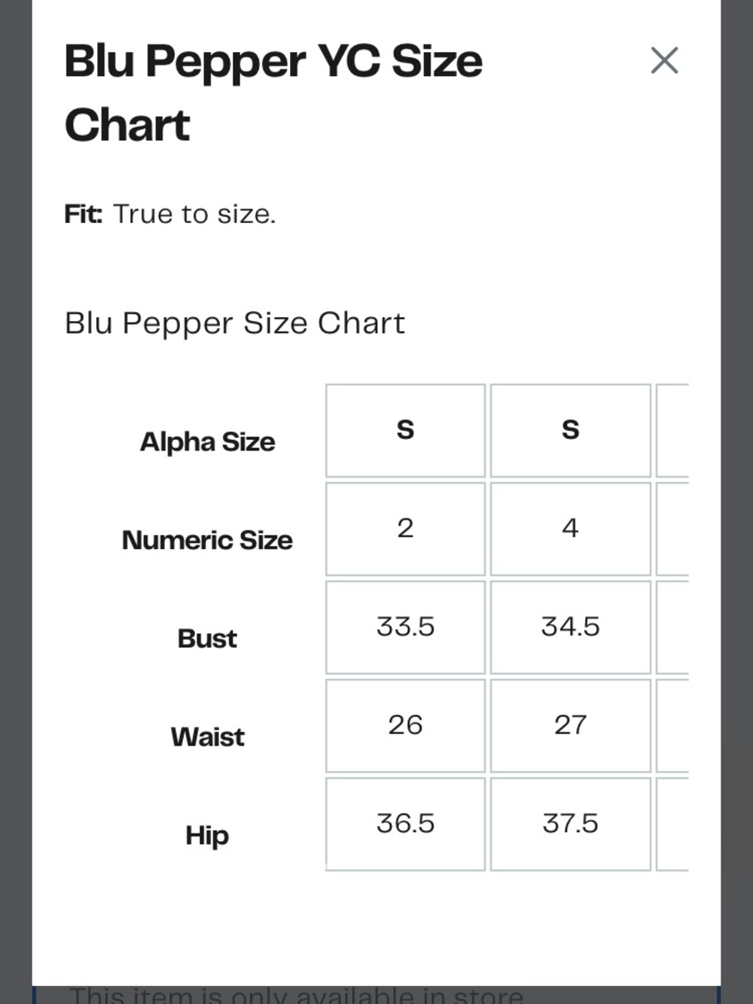Click the Alpha Size row label
Image resolution: width=753 pixels, height=1004 pixels.
(x=207, y=442)
